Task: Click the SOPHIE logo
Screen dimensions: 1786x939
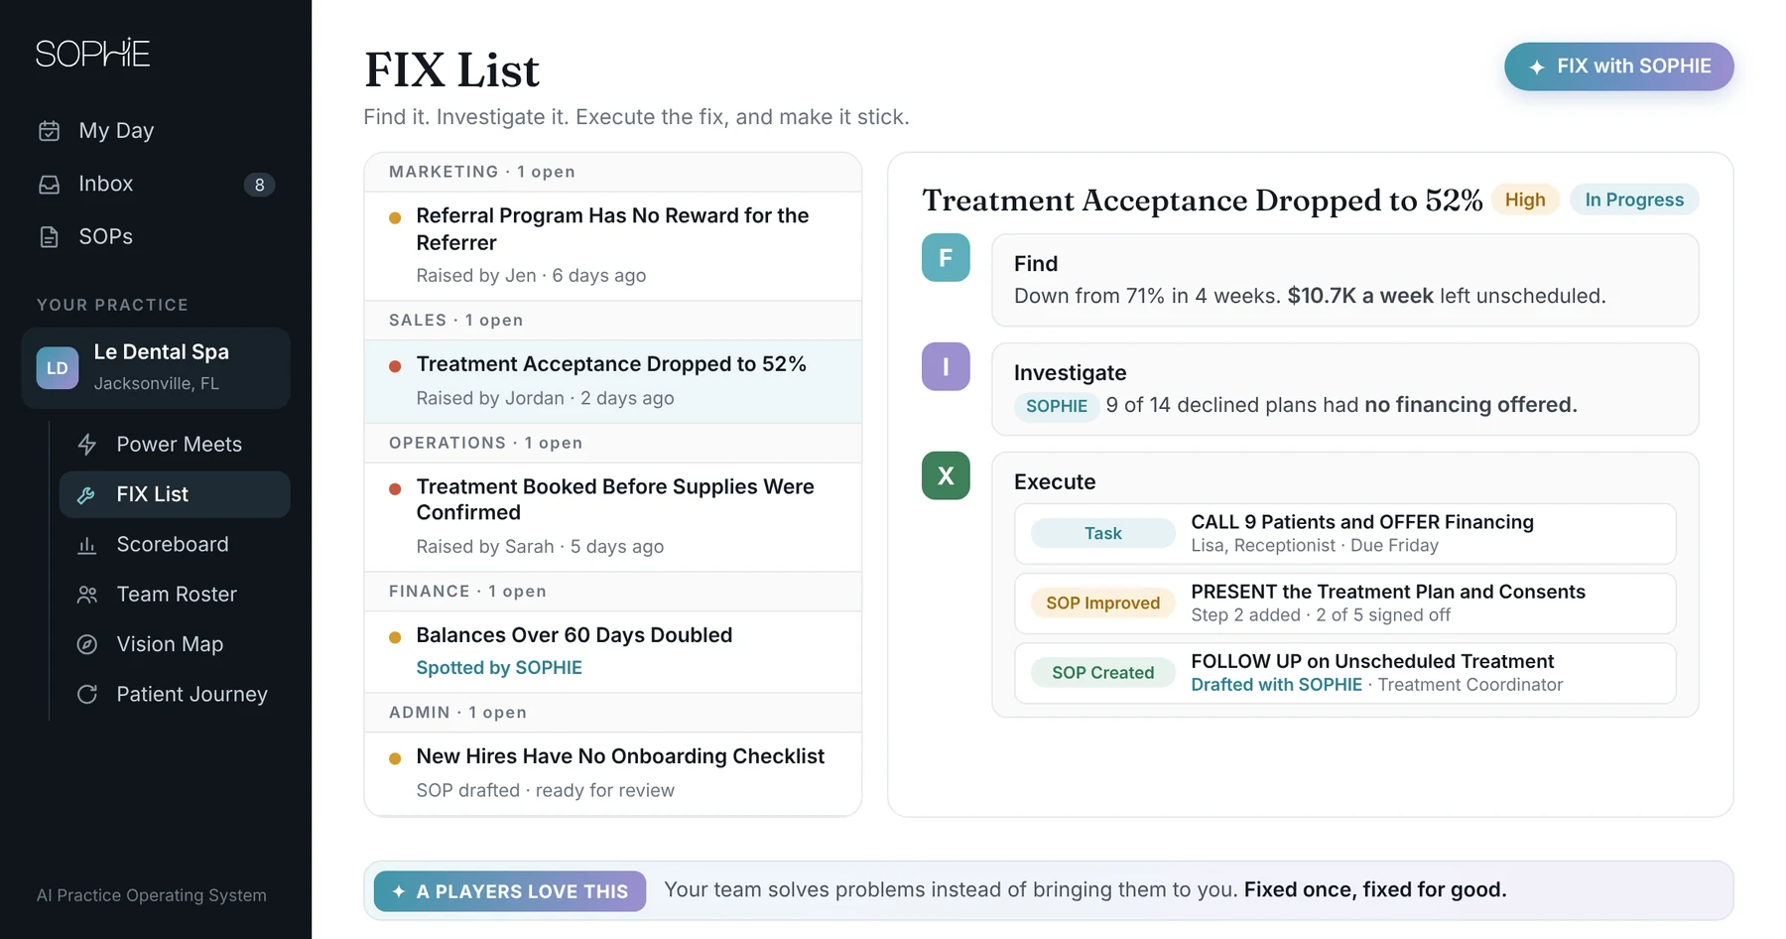Action: pos(92,54)
